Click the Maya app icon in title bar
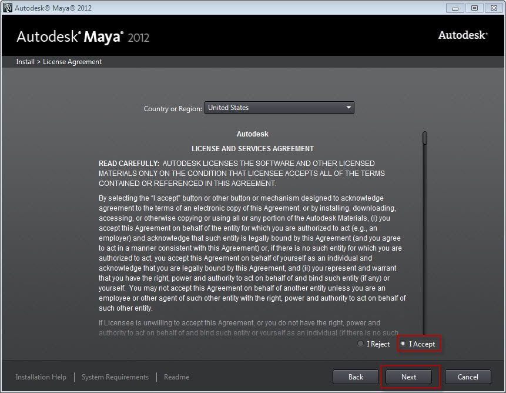The height and width of the screenshot is (393, 506). pyautogui.click(x=8, y=8)
